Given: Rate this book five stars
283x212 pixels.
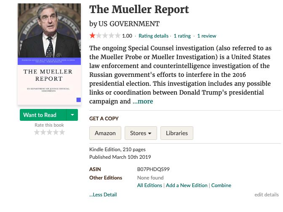Looking at the screenshot, I should [62, 132].
